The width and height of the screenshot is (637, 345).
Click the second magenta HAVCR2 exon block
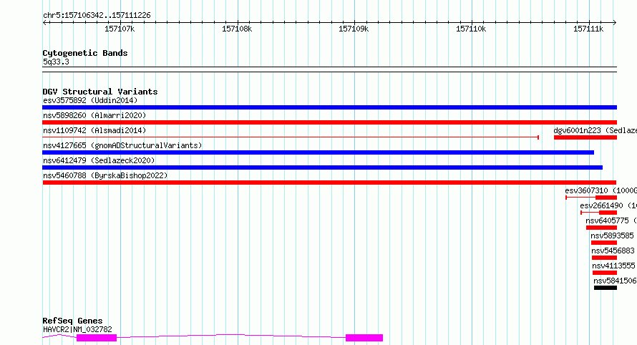364,338
